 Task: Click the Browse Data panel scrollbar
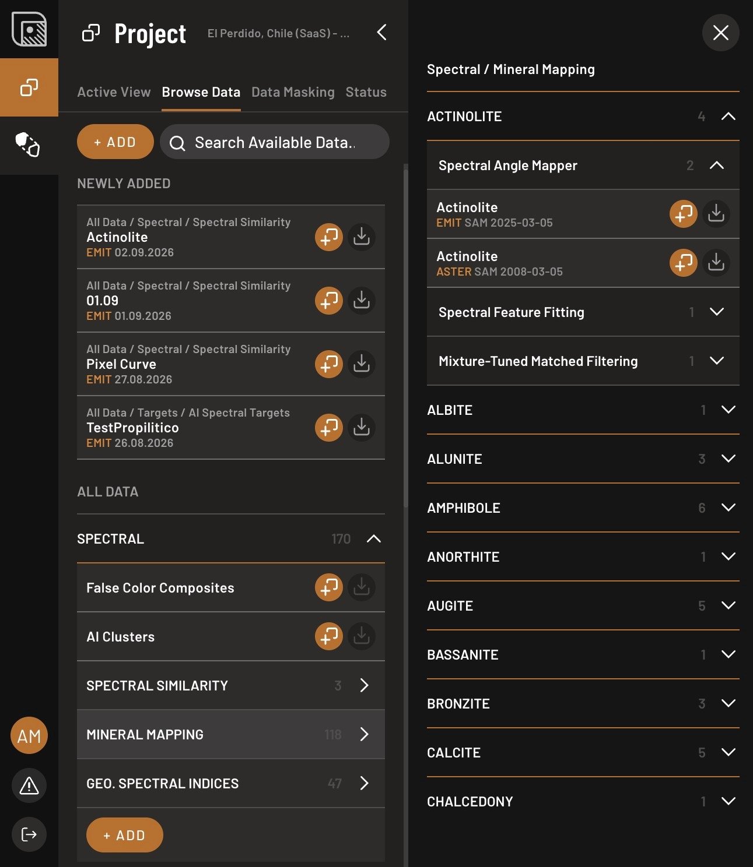406,338
